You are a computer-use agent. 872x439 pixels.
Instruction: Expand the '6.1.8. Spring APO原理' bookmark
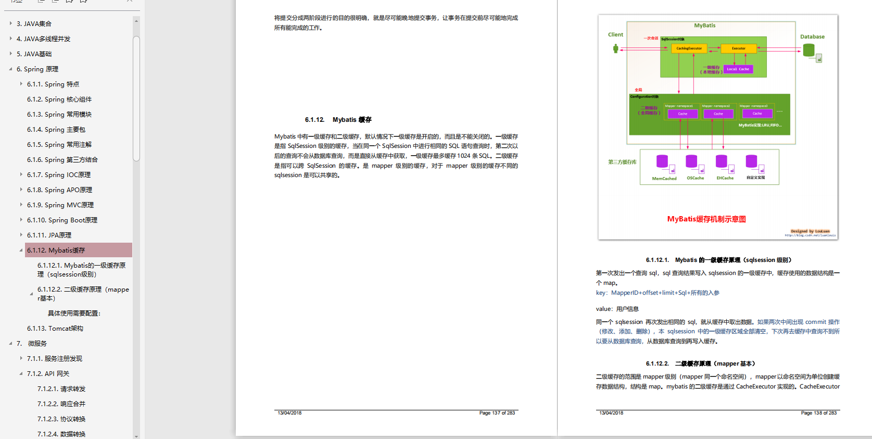point(21,190)
